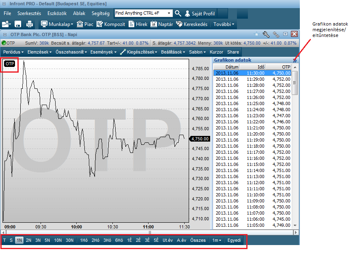Select the 2N period
Viewport: 353px width, 256px height.
pos(28,240)
